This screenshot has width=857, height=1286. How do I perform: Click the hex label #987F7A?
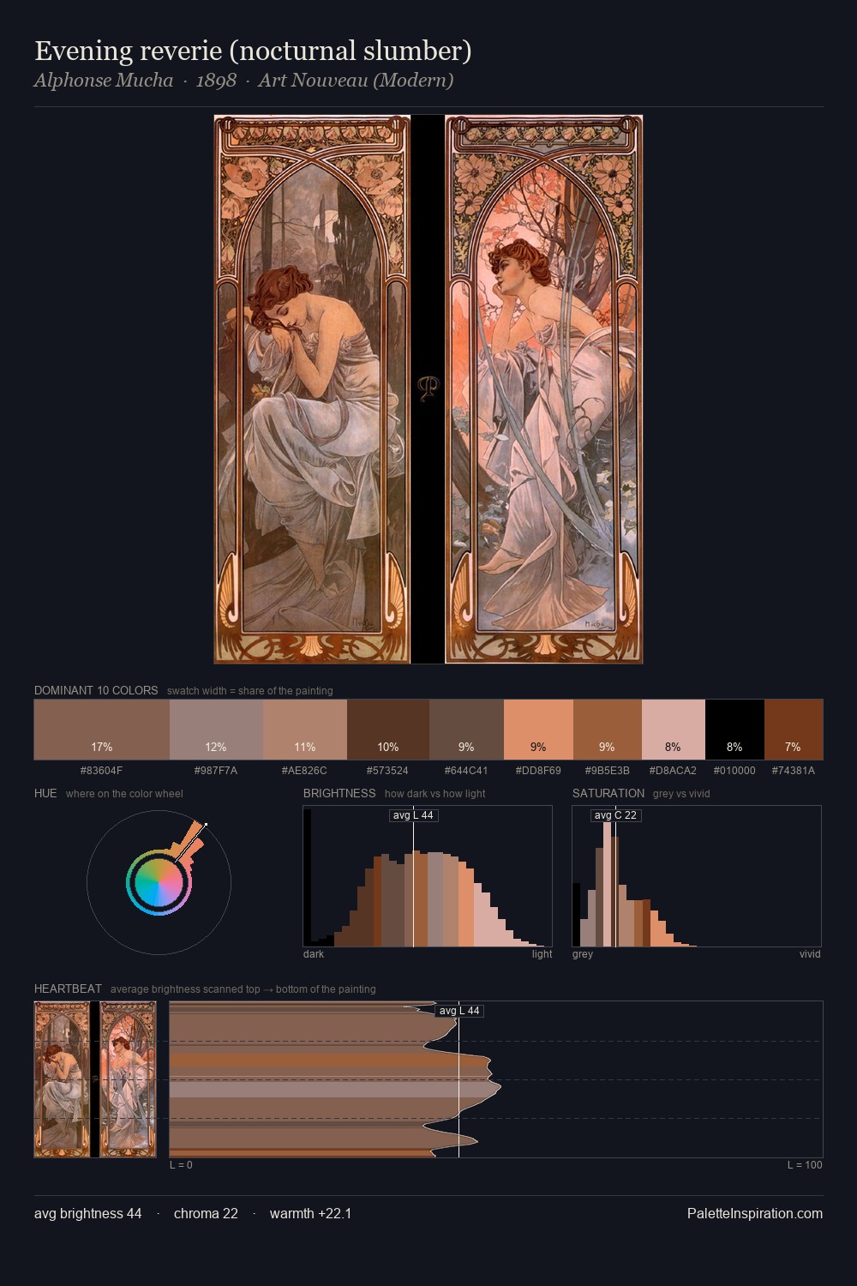coord(216,771)
